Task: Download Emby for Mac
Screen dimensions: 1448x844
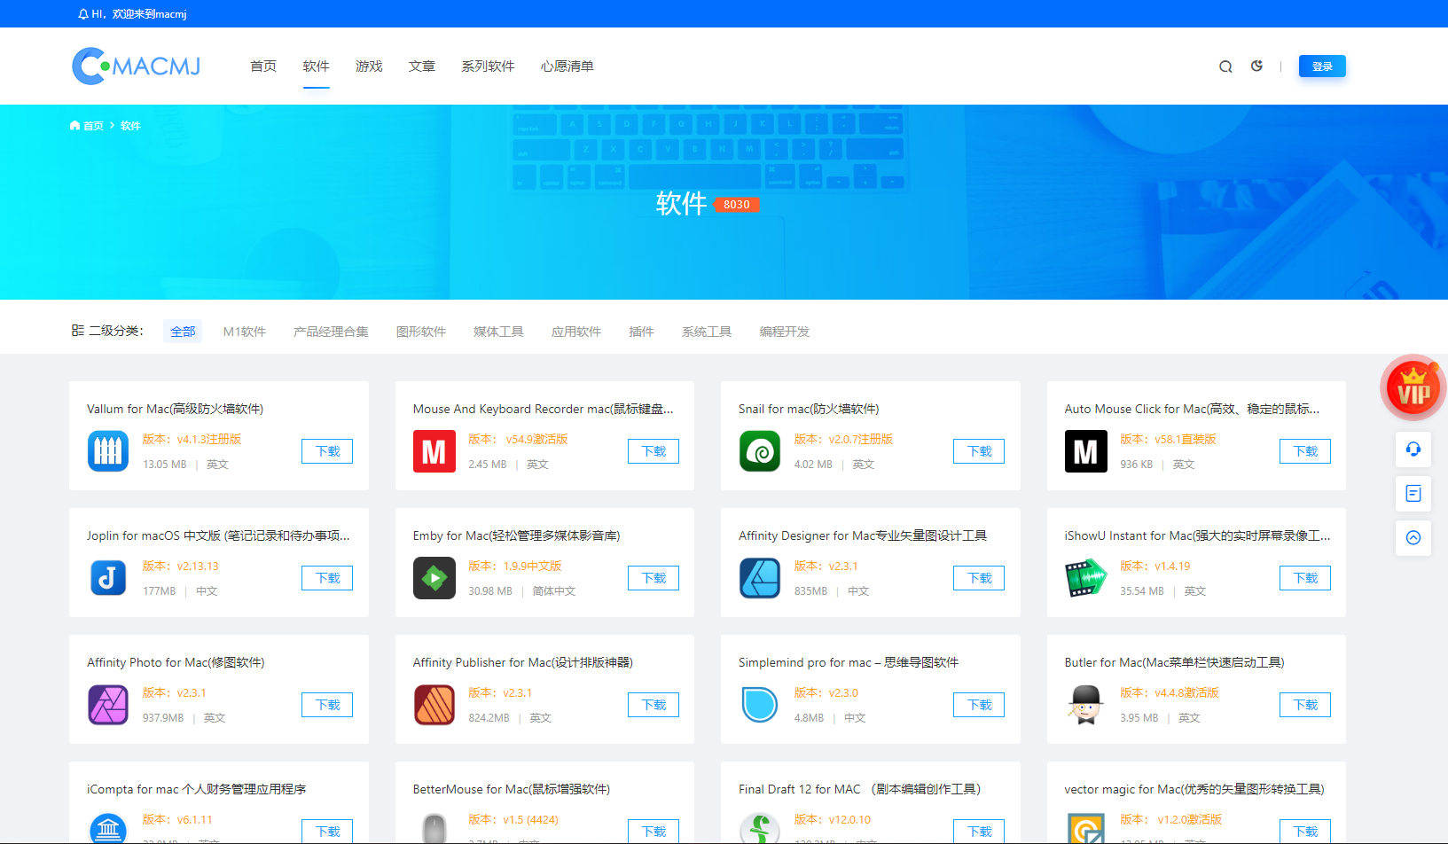Action: (654, 578)
